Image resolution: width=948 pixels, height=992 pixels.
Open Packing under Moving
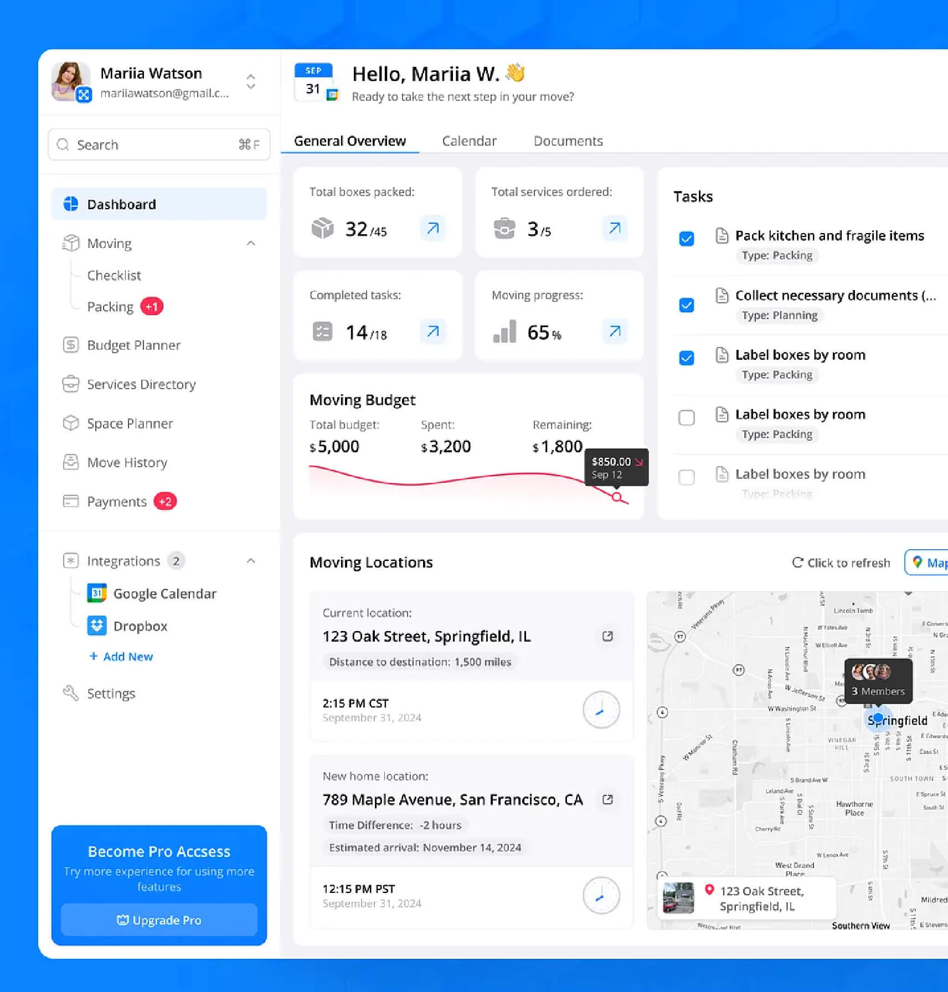pyautogui.click(x=110, y=307)
